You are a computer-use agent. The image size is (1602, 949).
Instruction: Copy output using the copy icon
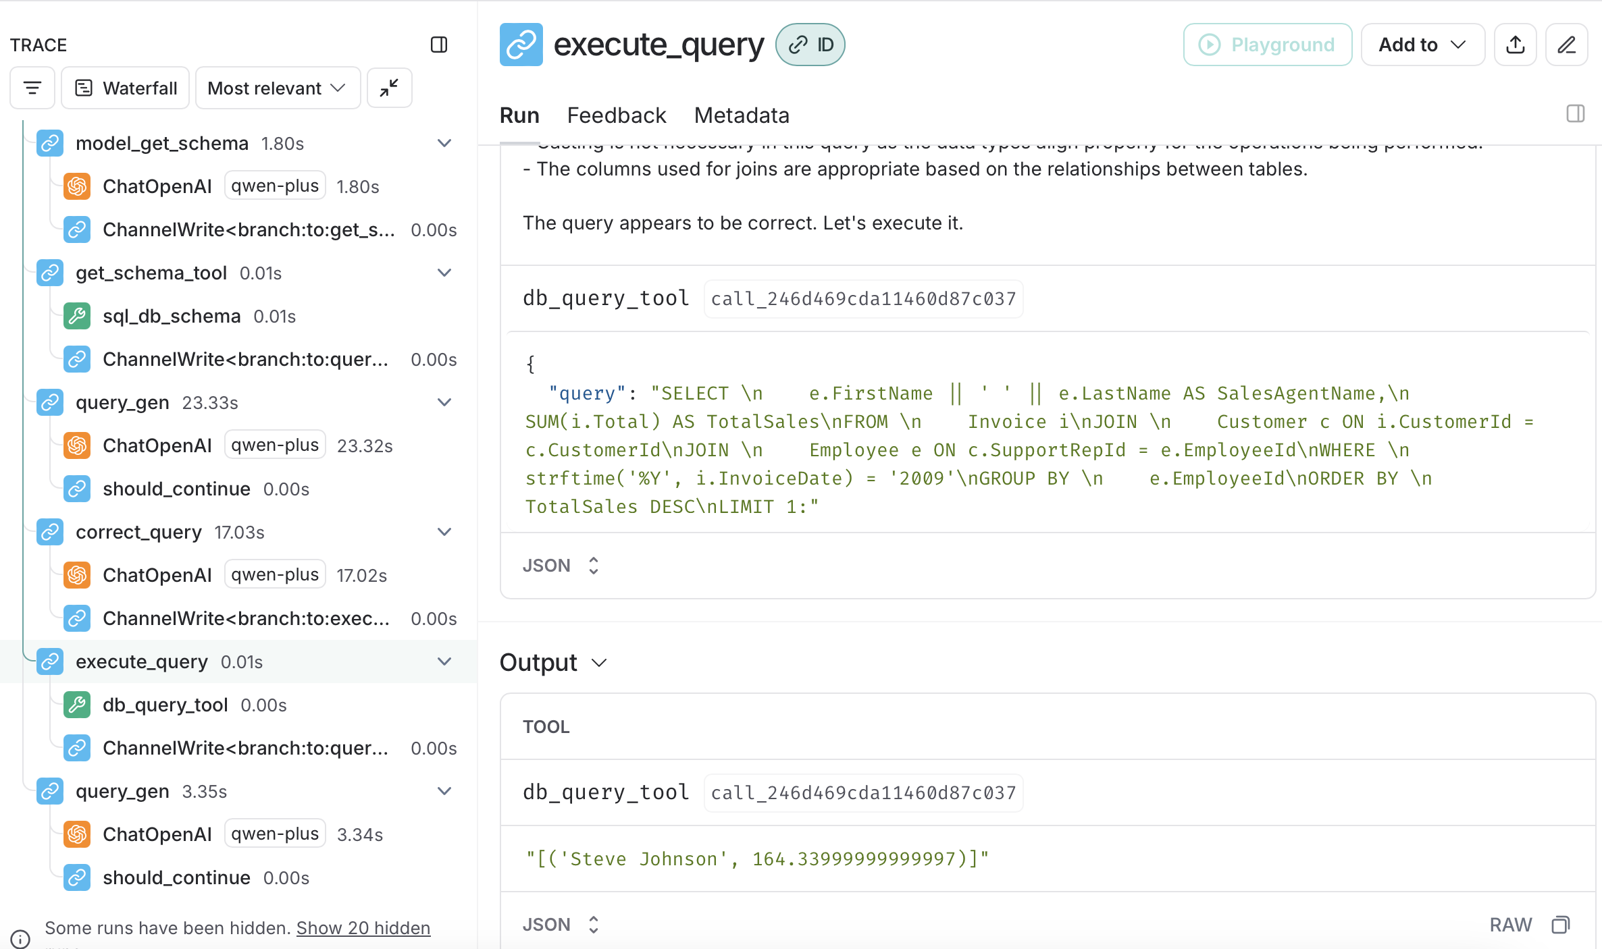pos(1560,925)
